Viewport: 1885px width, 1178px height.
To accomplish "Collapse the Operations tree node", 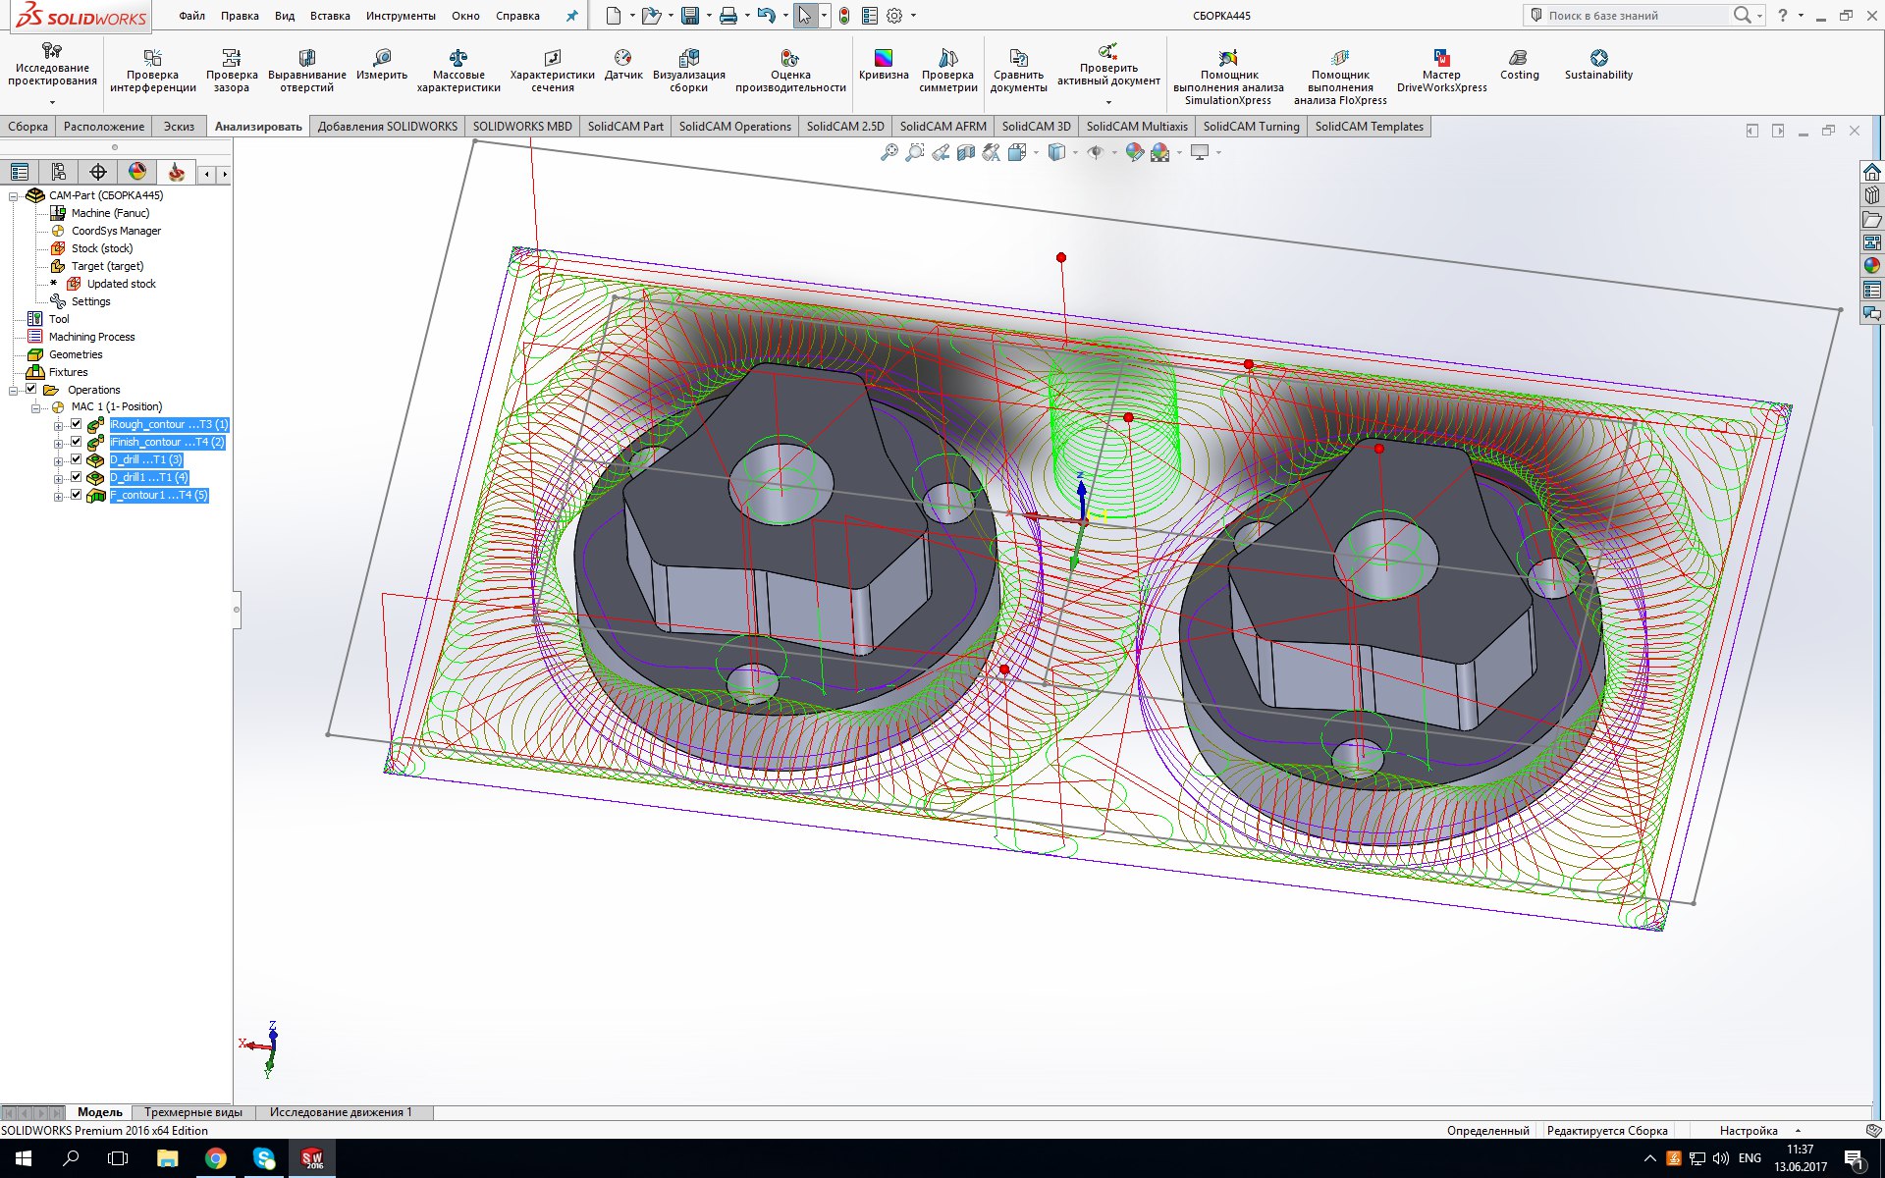I will click(x=14, y=390).
